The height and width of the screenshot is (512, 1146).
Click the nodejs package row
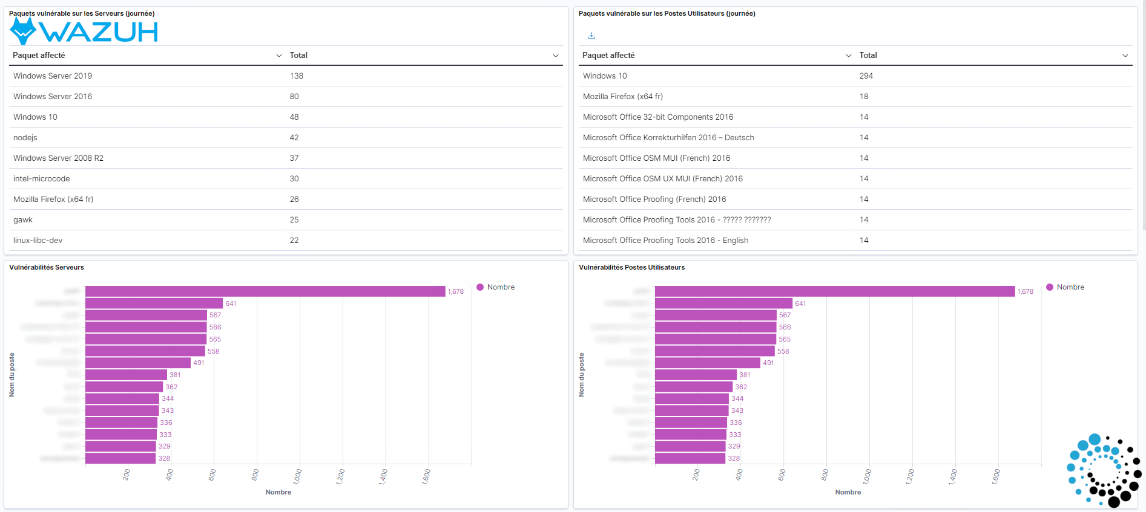pos(286,138)
